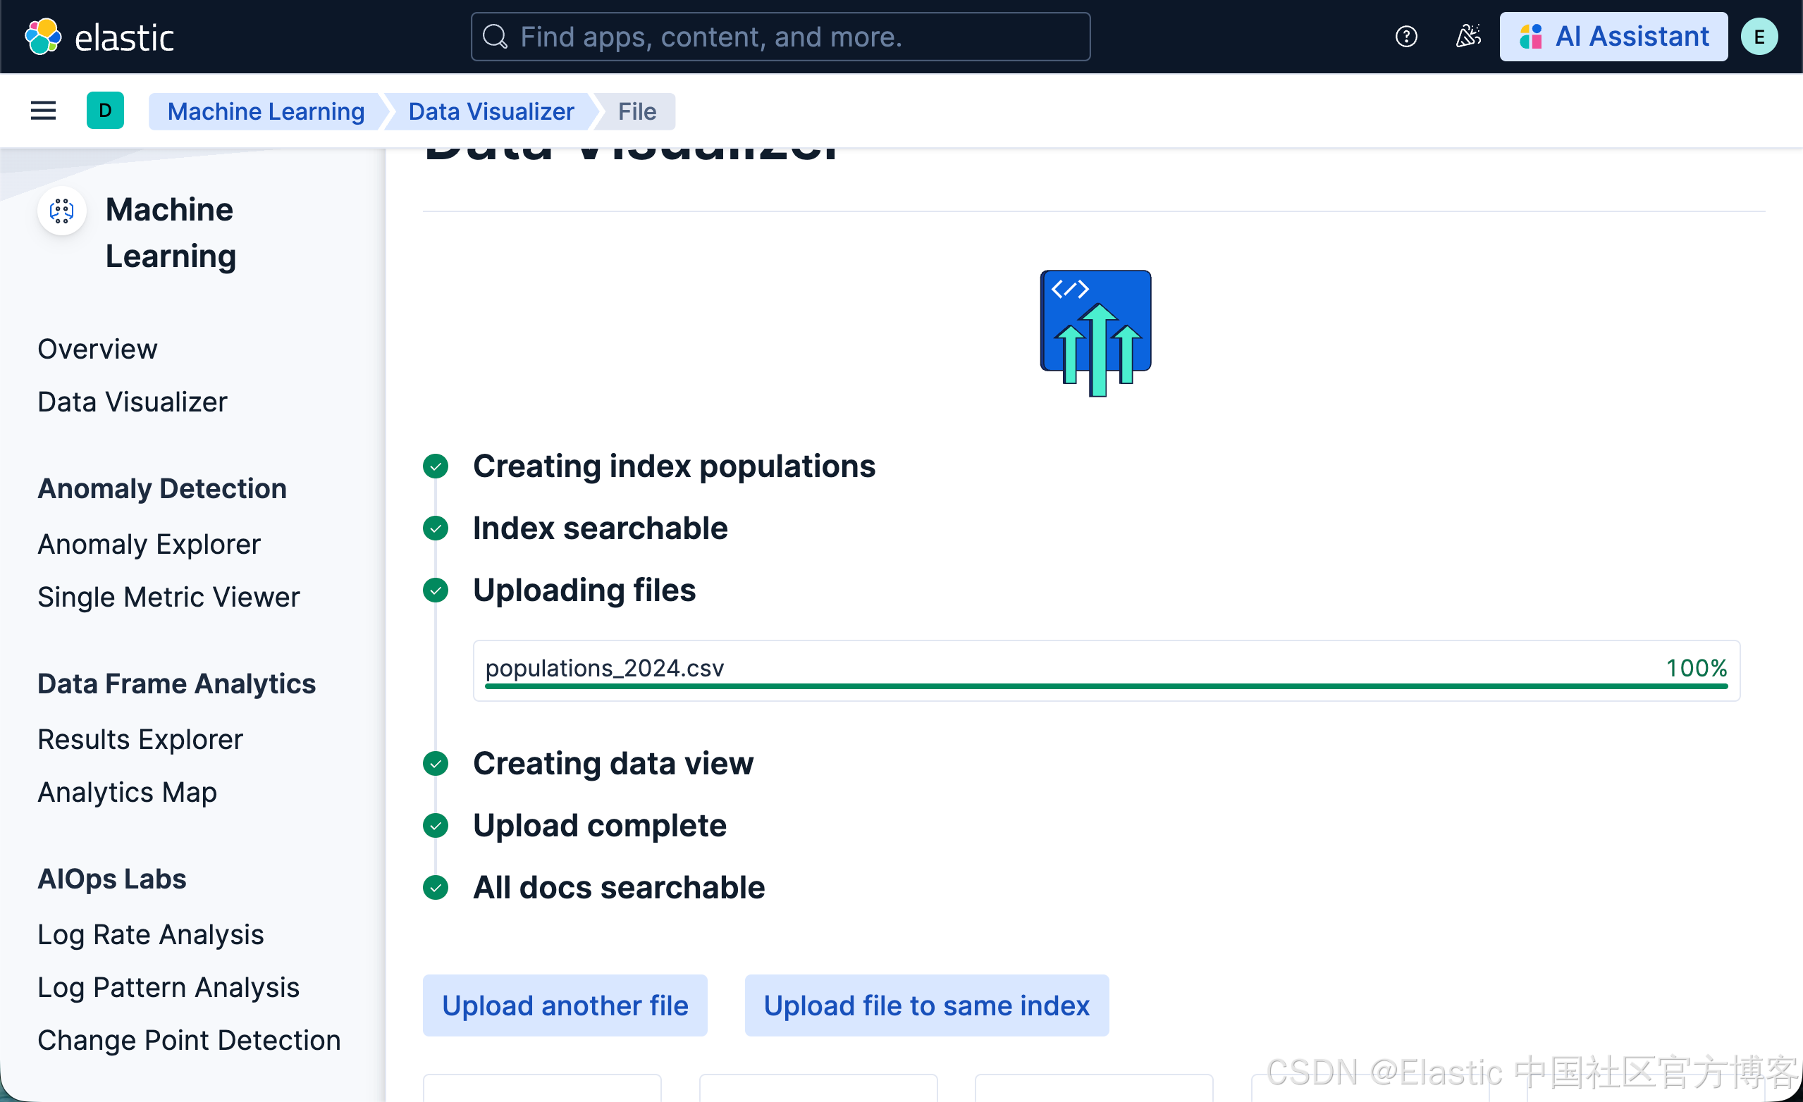
Task: Open the user avatar E menu
Action: pos(1759,37)
